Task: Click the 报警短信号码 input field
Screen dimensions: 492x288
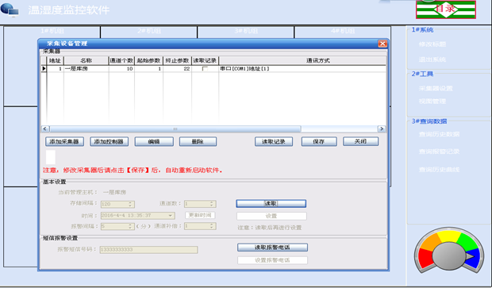Action: coord(148,250)
